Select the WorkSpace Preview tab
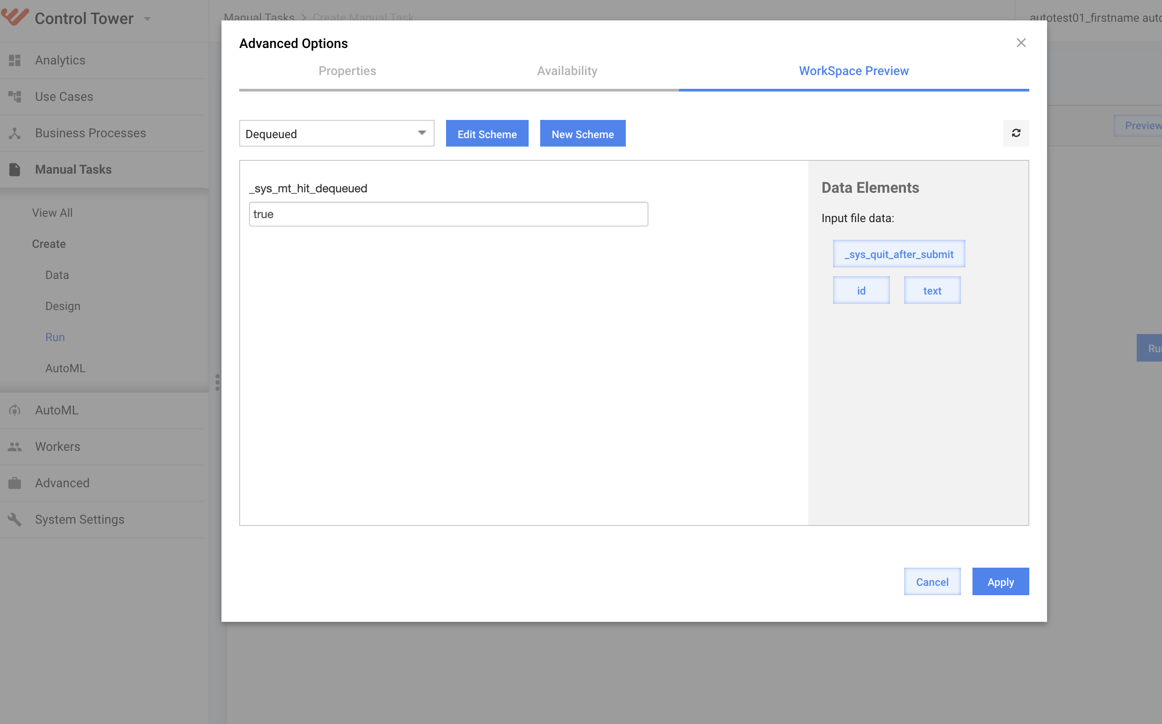This screenshot has width=1162, height=724. [854, 71]
